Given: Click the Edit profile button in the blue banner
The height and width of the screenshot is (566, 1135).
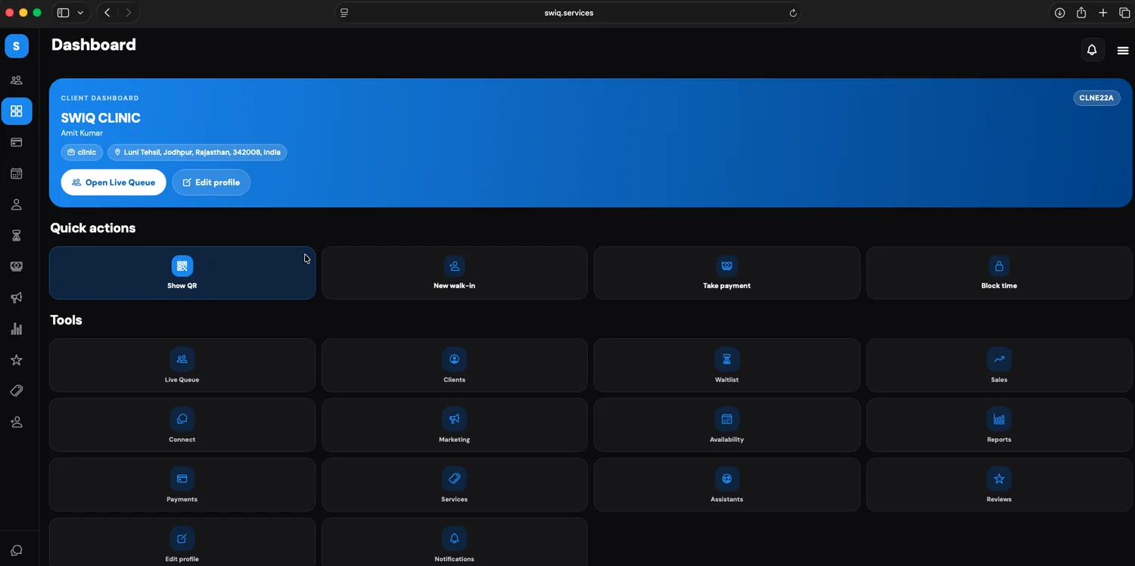Looking at the screenshot, I should click(x=211, y=182).
